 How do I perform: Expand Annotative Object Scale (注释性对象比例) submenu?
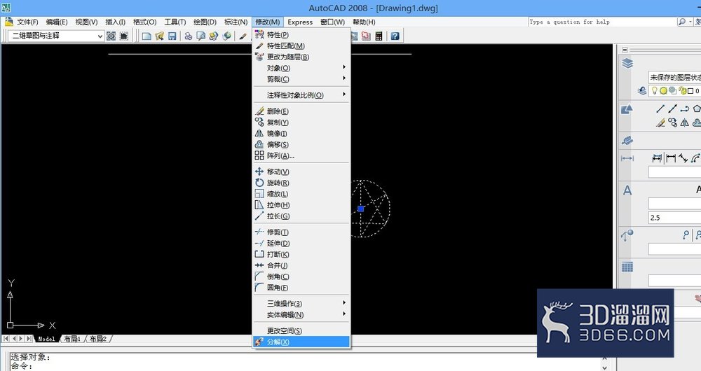[301, 95]
